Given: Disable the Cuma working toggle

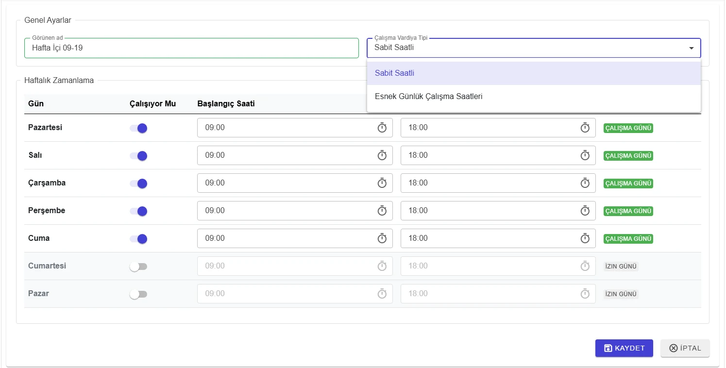Looking at the screenshot, I should tap(138, 239).
